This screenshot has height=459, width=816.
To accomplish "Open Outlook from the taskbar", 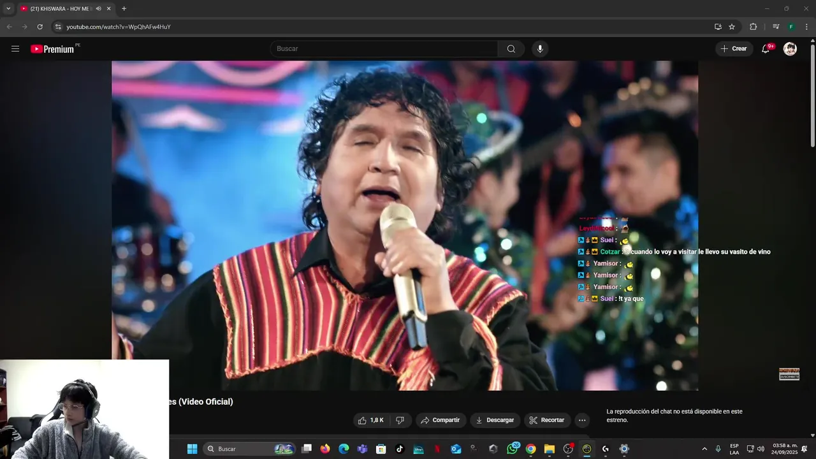I will (x=456, y=449).
